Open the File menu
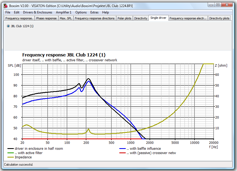The image size is (237, 171). point(8,12)
